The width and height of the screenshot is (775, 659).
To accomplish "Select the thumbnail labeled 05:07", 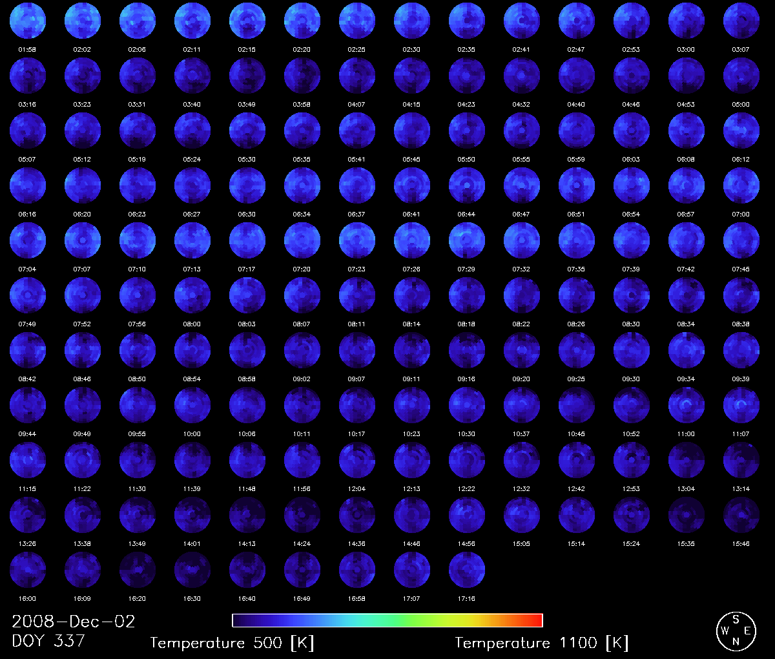I will (28, 131).
